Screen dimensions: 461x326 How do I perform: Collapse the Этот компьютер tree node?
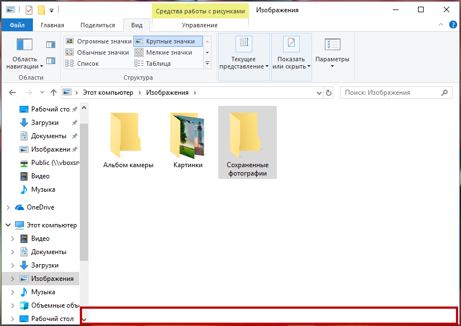point(8,225)
